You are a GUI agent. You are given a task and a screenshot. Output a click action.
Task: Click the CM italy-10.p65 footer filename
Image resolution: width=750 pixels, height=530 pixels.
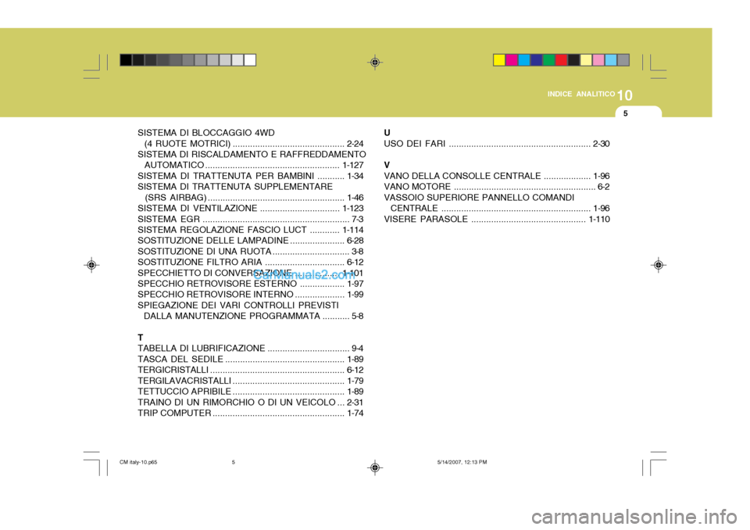click(138, 462)
